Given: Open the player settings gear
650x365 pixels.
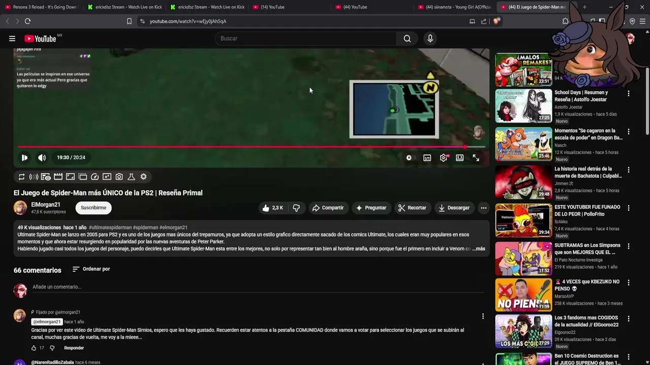Looking at the screenshot, I should point(443,158).
